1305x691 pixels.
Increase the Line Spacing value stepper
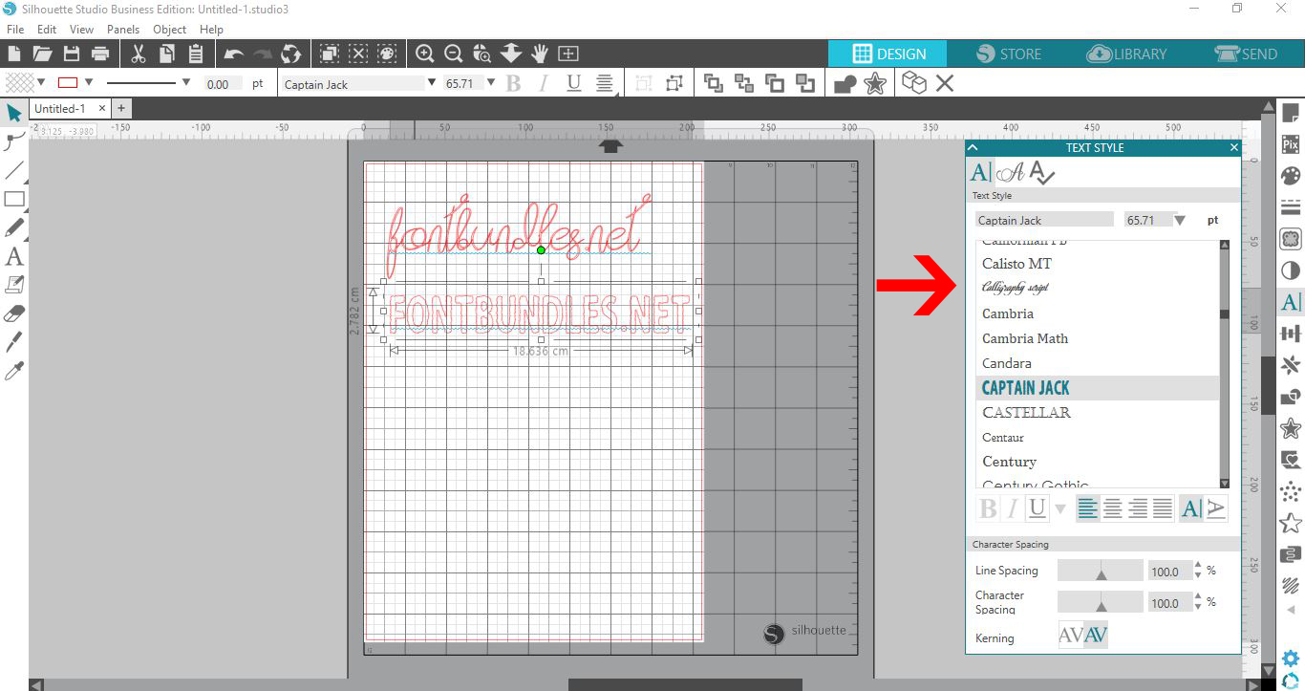1198,566
